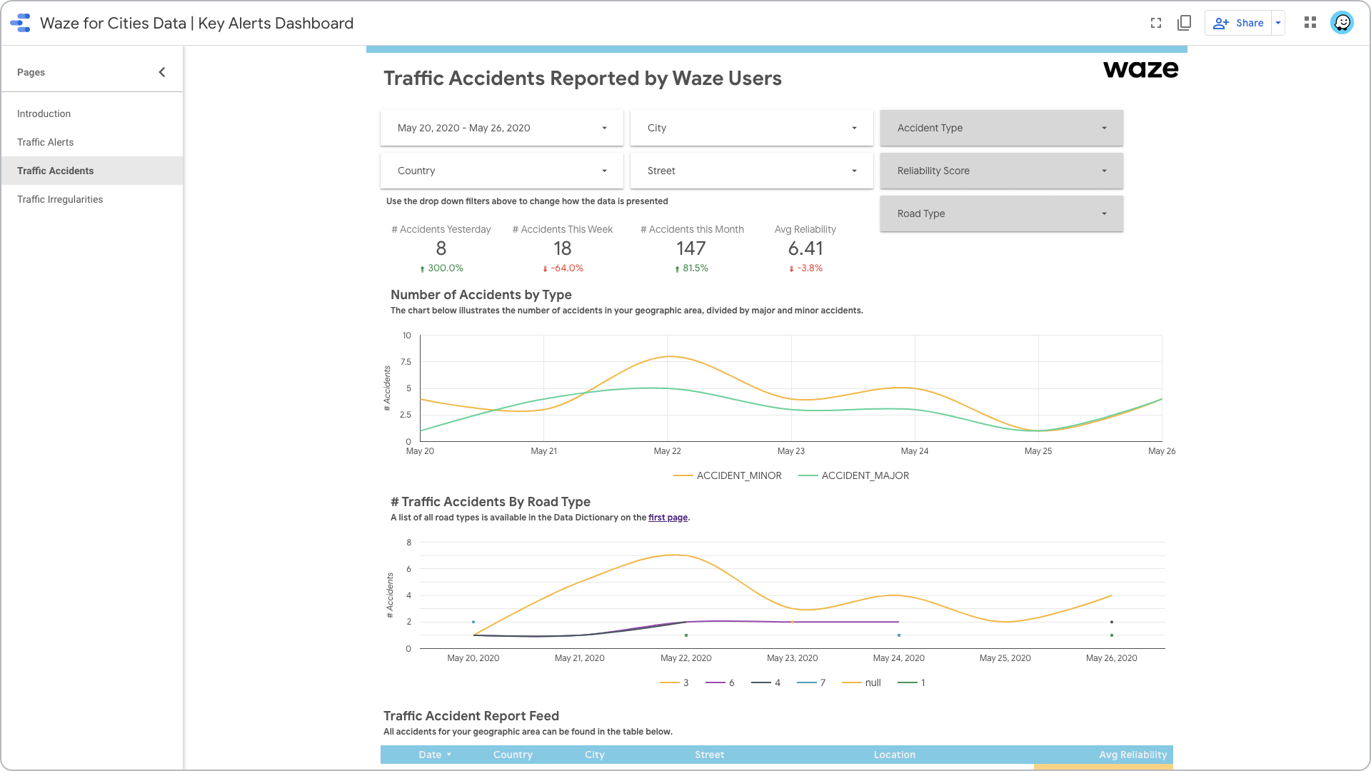Select the Traffic Accidents page
The height and width of the screenshot is (771, 1371).
coord(91,171)
